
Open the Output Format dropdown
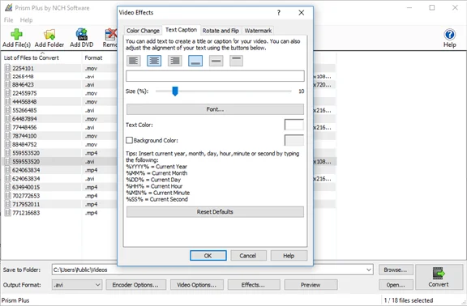[x=77, y=285]
